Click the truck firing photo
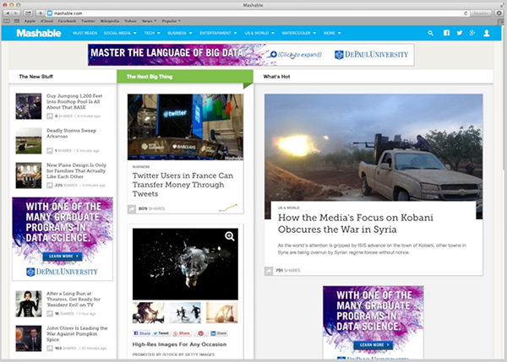Image resolution: width=507 pixels, height=362 pixels. click(373, 148)
